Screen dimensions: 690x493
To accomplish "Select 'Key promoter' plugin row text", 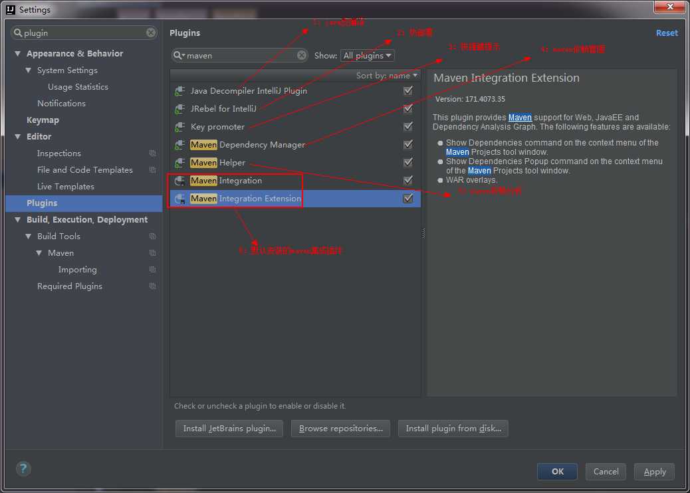I will tap(217, 127).
